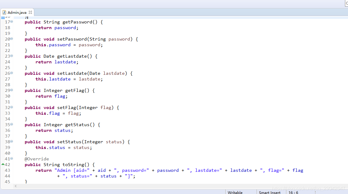Click the ", status=" string on line 44
Viewport: 348px width, 194px height.
tap(77, 176)
